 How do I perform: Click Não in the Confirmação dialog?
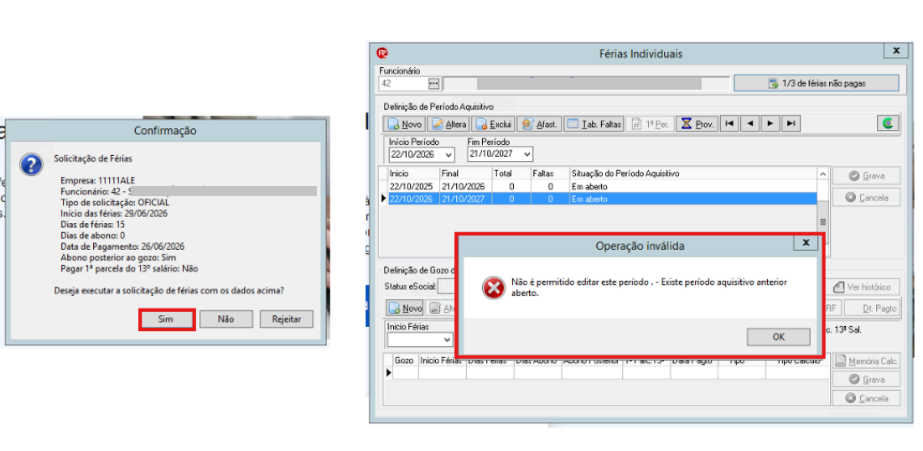pos(226,319)
